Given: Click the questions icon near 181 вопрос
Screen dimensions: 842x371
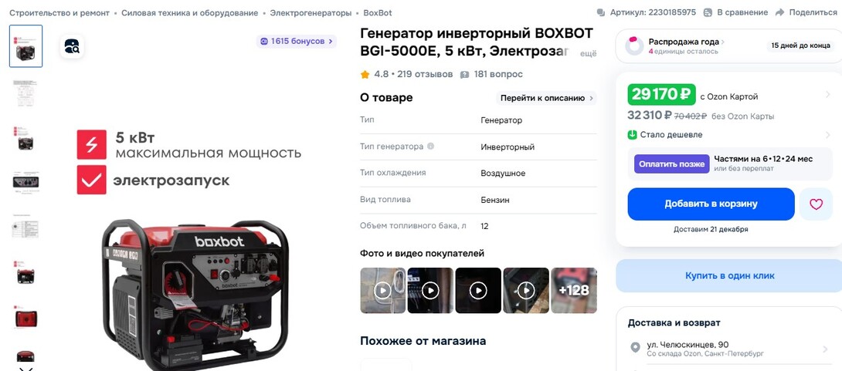Looking at the screenshot, I should 464,75.
